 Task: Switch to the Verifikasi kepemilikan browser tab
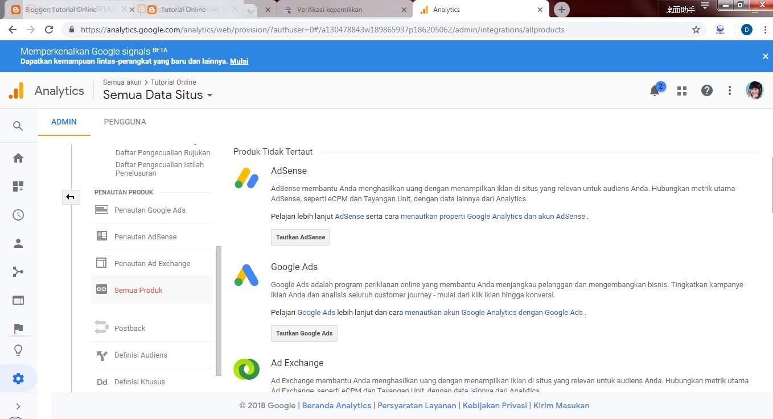pos(344,10)
